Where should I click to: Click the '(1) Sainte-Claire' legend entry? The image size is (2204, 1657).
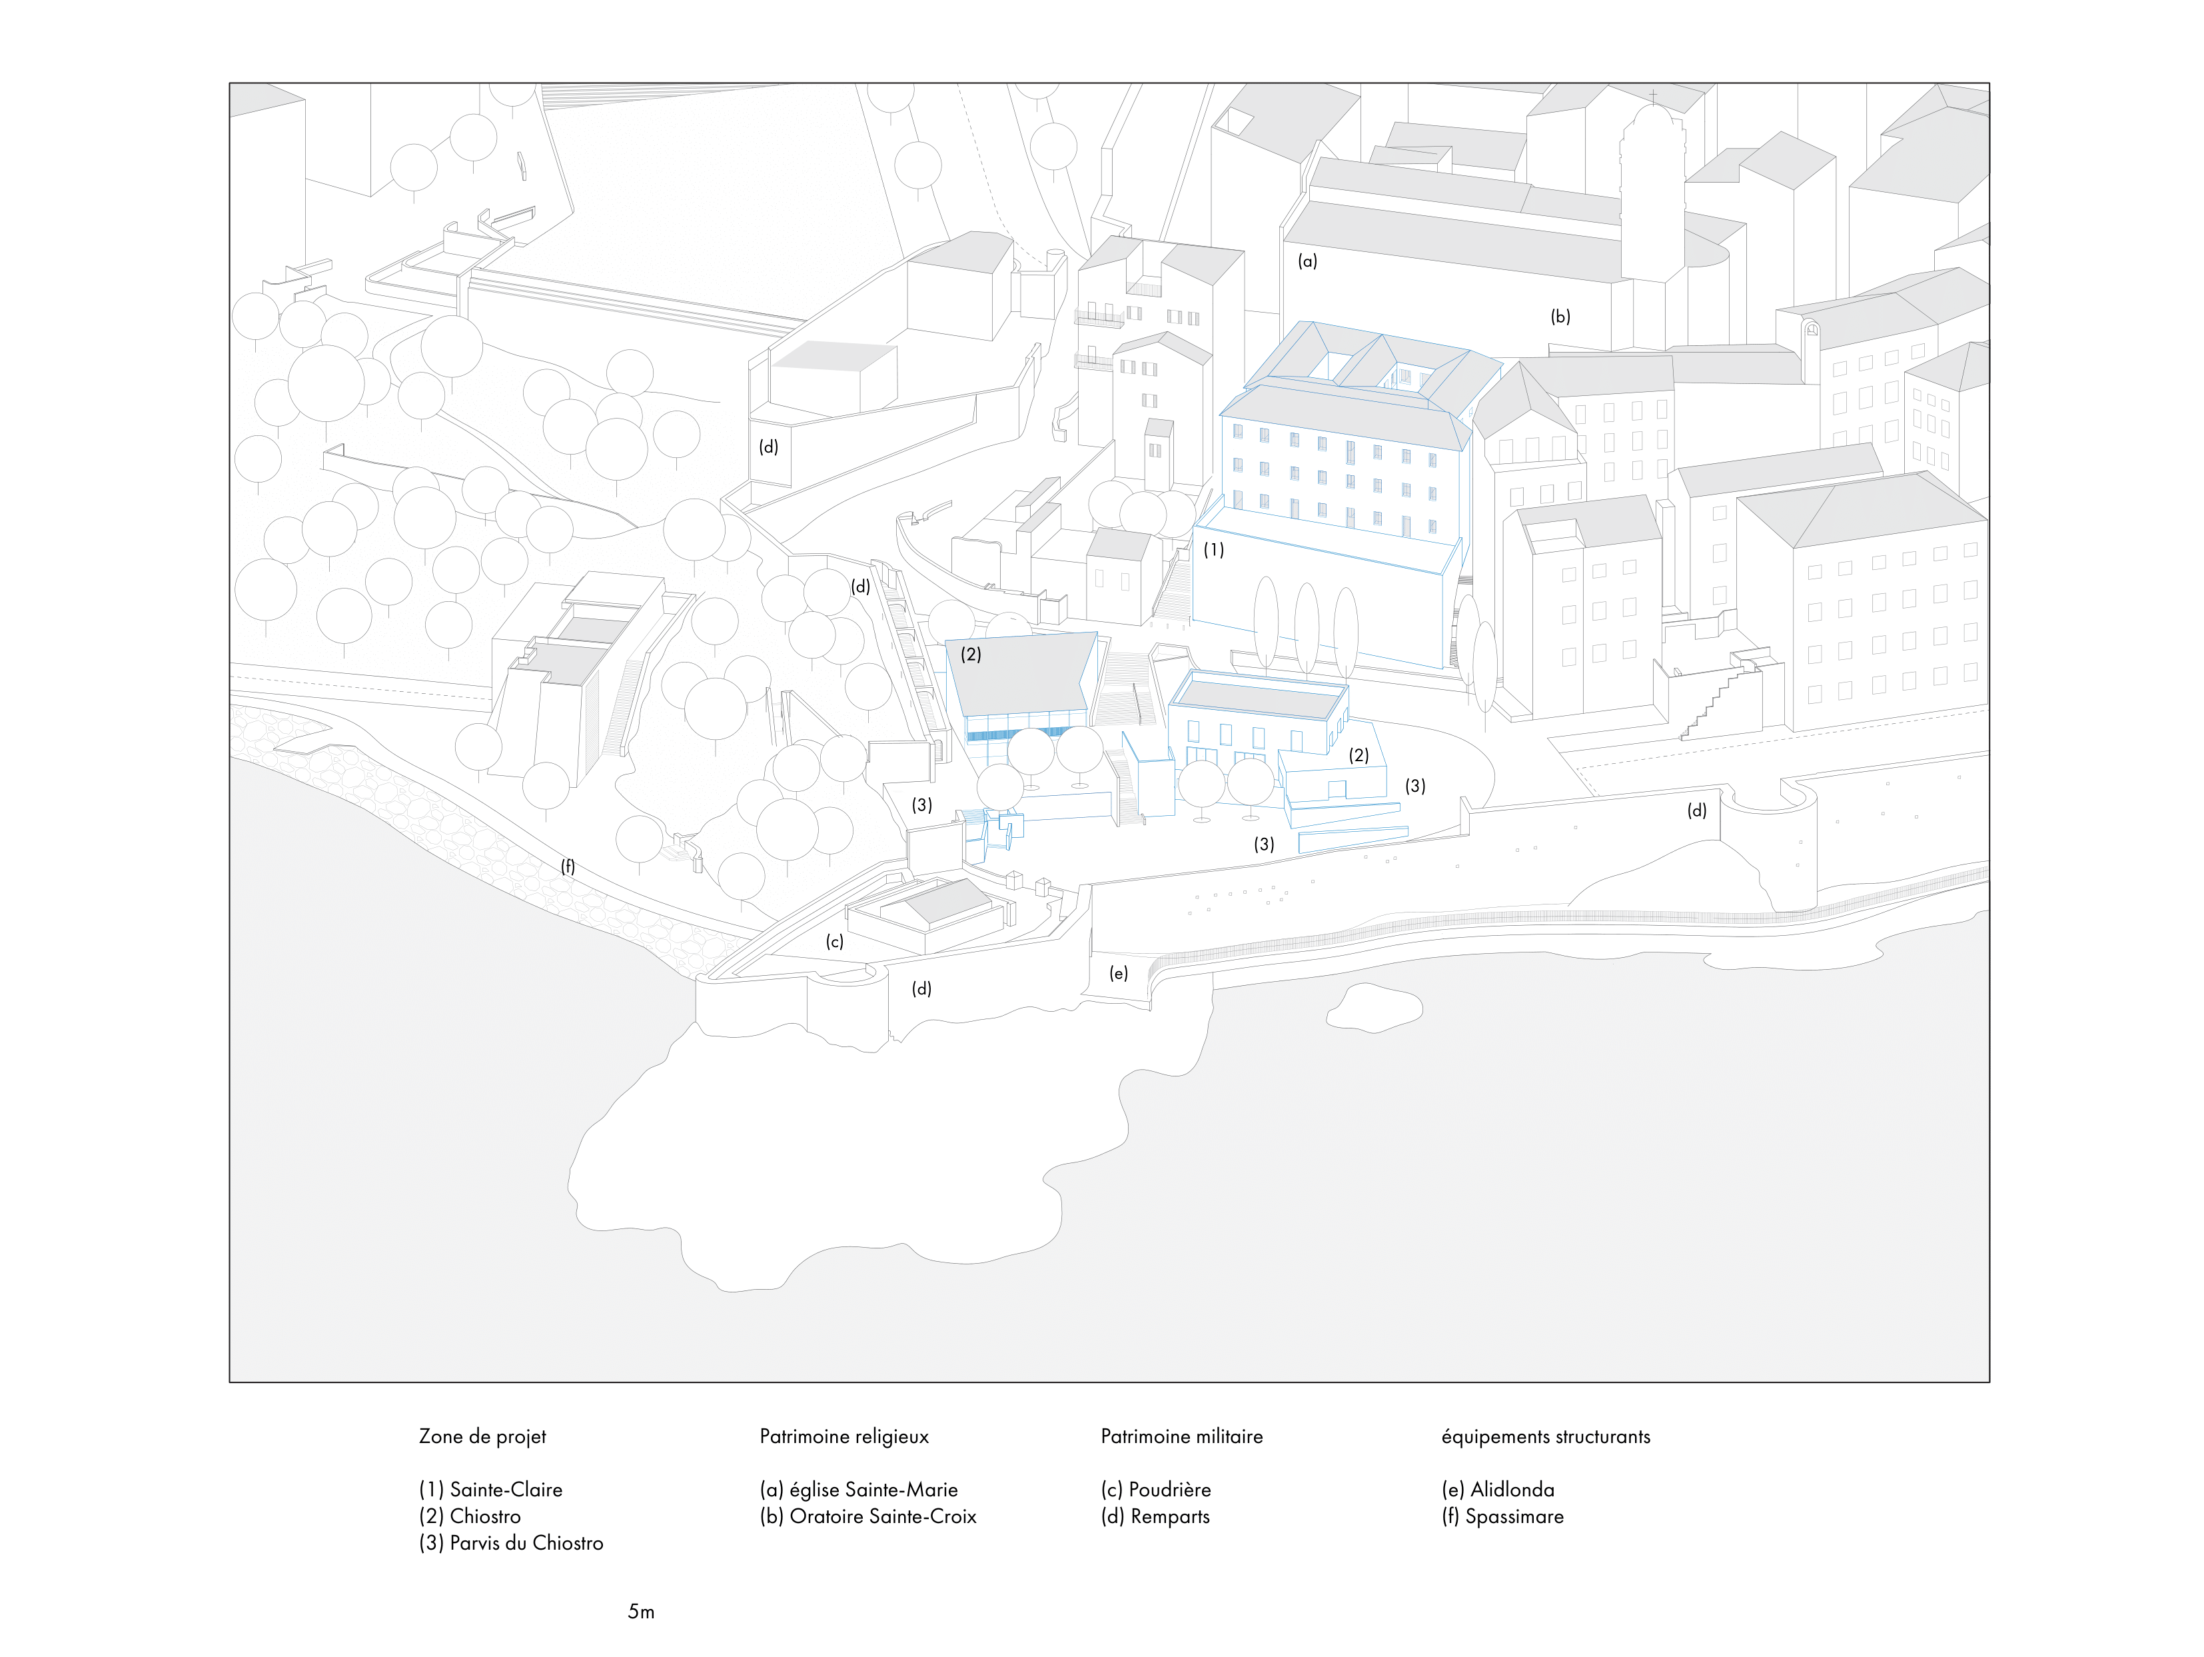pyautogui.click(x=490, y=1490)
